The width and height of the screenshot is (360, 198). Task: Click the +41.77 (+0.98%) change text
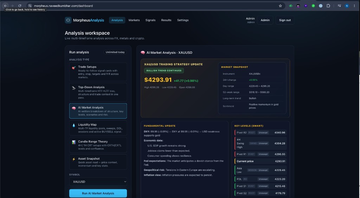(186, 81)
